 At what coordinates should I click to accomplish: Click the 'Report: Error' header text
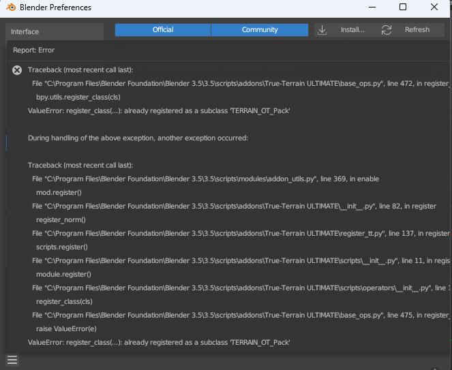[33, 50]
